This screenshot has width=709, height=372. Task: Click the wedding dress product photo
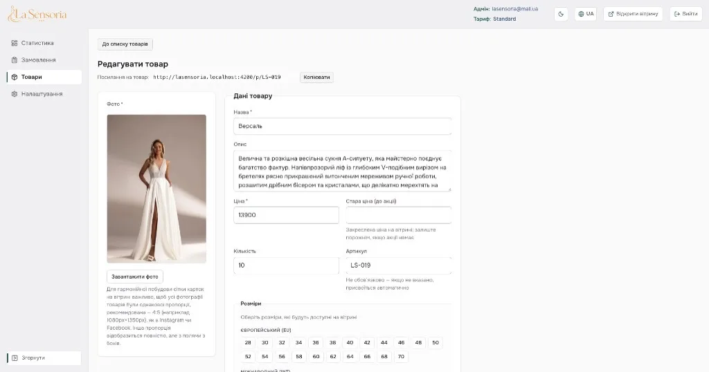156,189
